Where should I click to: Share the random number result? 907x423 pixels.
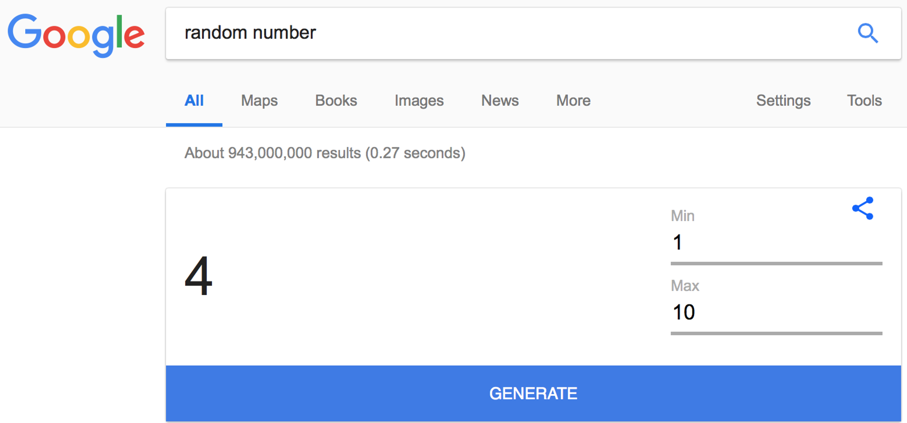click(x=863, y=208)
